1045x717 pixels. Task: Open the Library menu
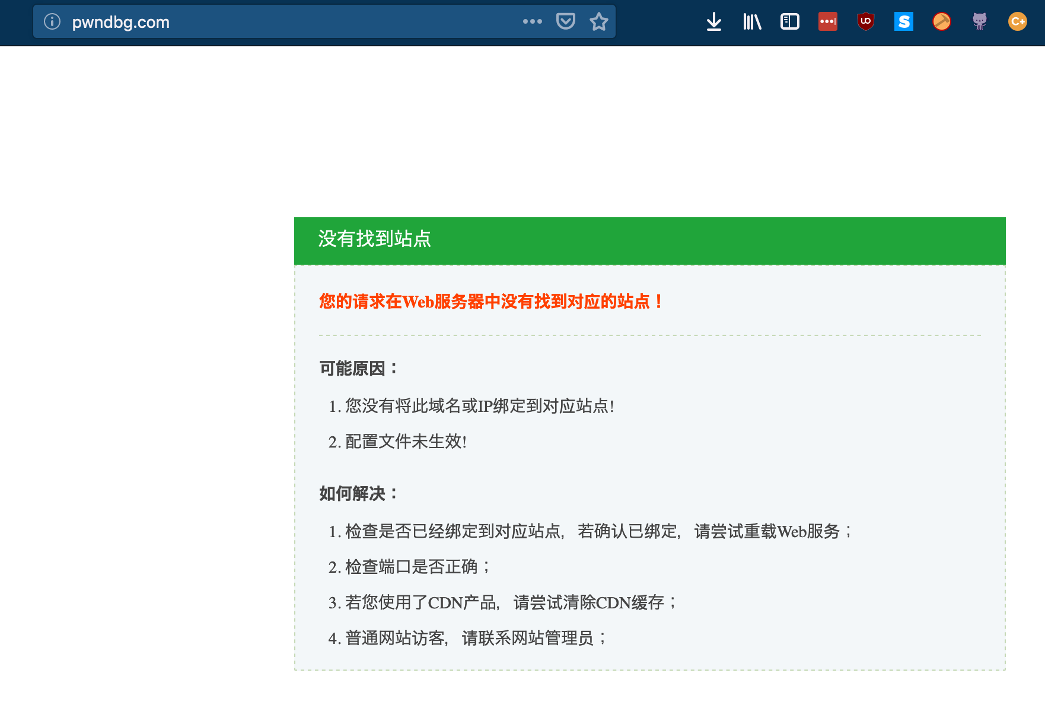[751, 21]
